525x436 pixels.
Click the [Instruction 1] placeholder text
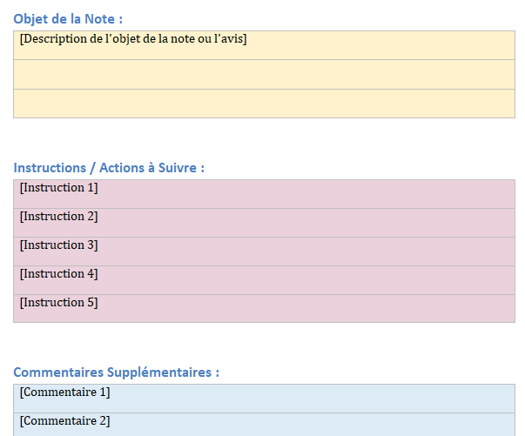click(x=58, y=188)
